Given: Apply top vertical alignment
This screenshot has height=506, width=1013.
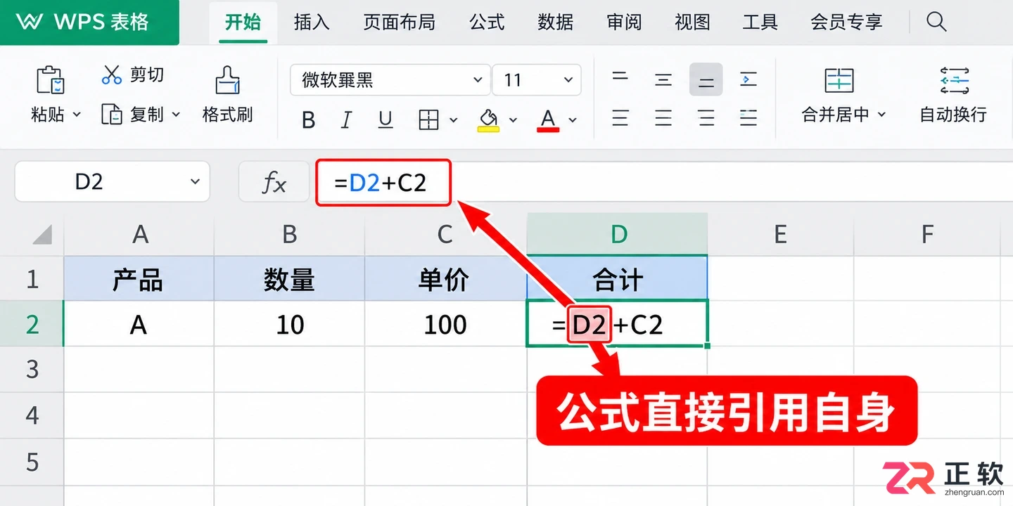Looking at the screenshot, I should click(620, 77).
